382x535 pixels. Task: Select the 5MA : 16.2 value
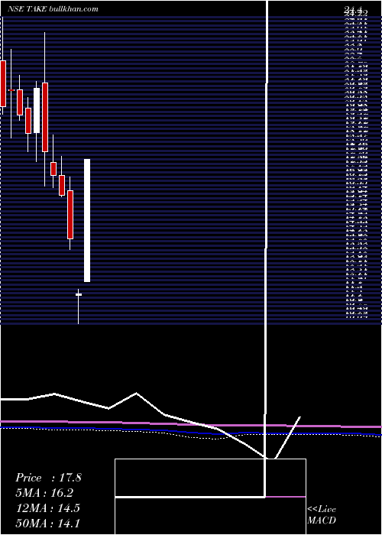[44, 493]
